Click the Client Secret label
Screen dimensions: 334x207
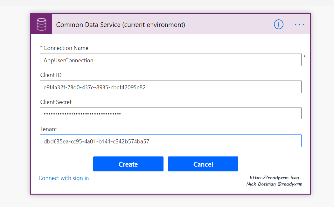click(x=56, y=102)
